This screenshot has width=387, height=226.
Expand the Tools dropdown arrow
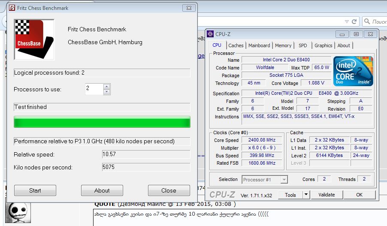[306, 195]
